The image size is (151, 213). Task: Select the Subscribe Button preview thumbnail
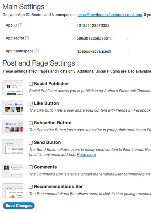click(x=13, y=127)
